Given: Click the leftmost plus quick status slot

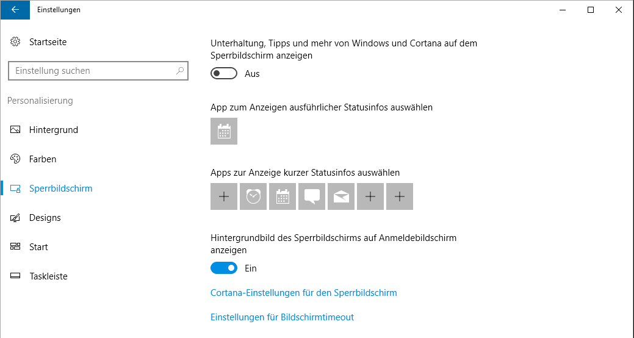Looking at the screenshot, I should (x=224, y=196).
